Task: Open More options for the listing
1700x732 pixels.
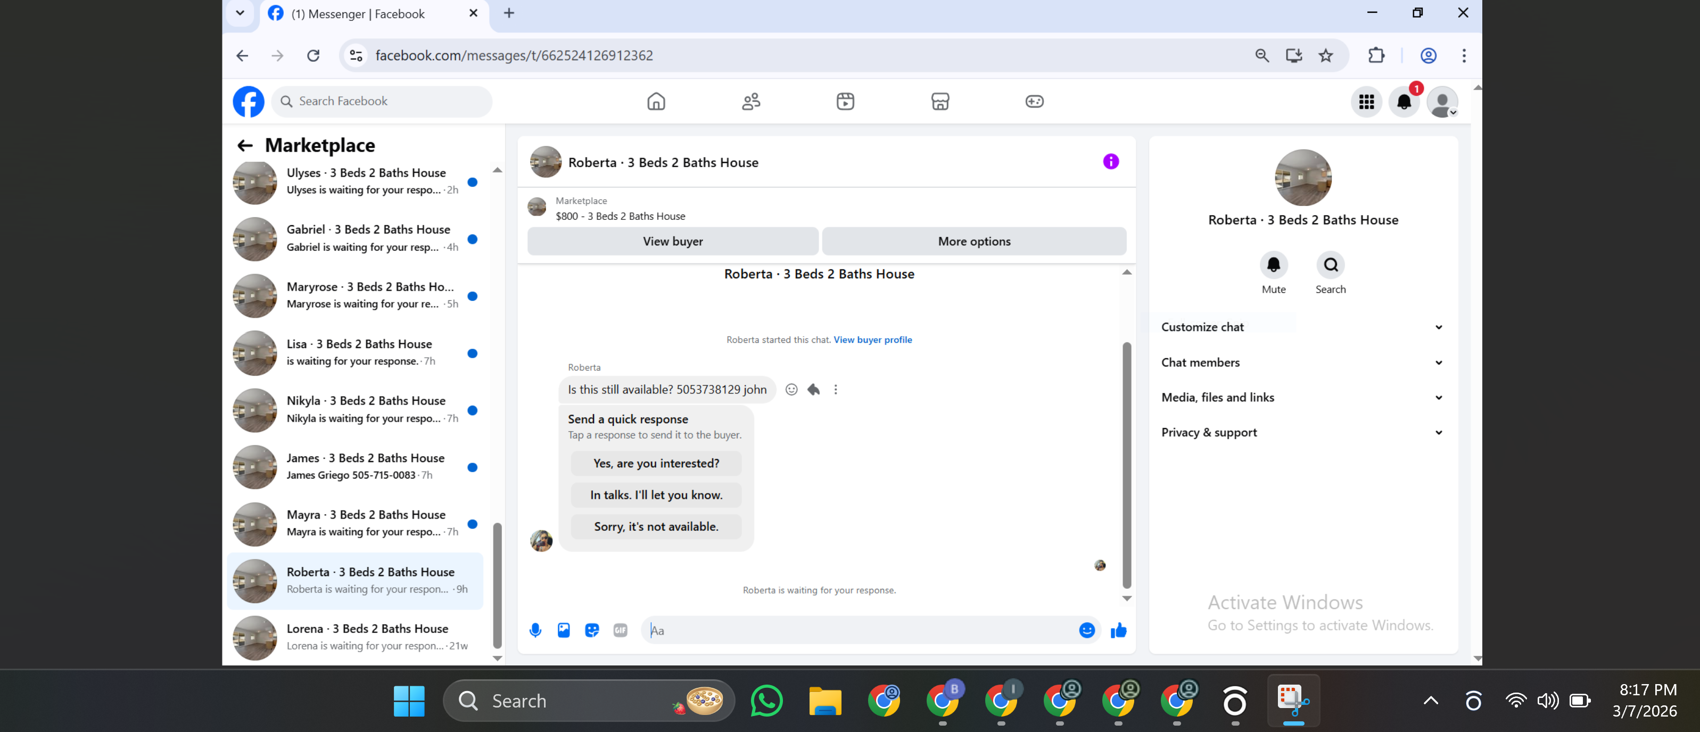Action: 974,242
